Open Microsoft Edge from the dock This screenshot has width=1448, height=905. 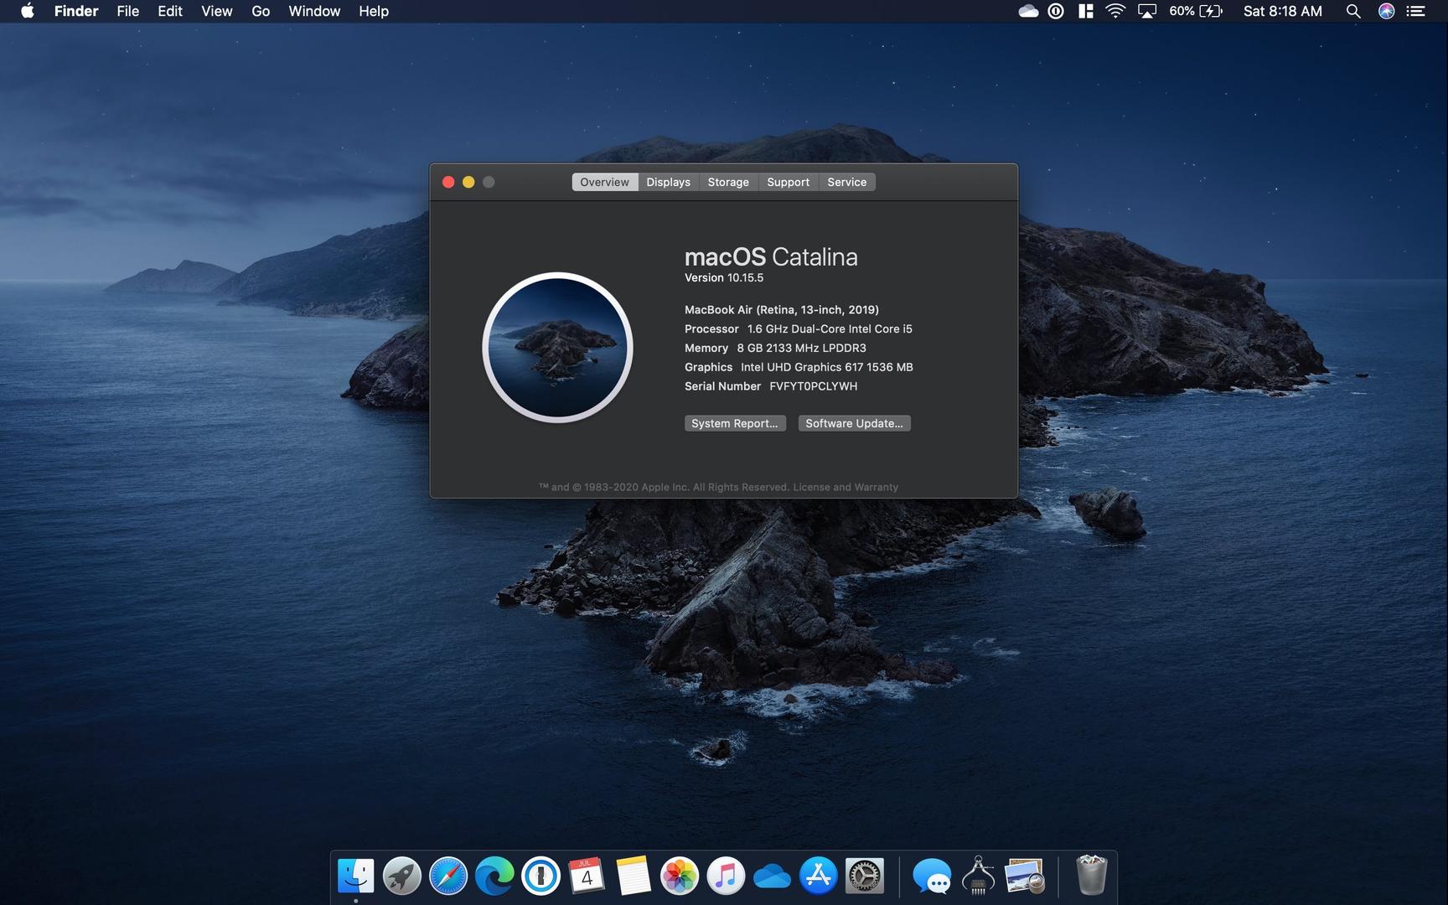click(x=494, y=877)
